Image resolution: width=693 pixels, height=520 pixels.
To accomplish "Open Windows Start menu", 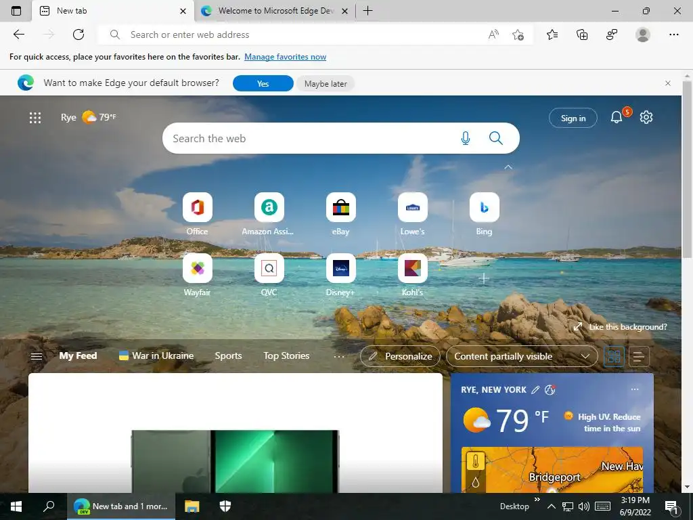I will 16,506.
